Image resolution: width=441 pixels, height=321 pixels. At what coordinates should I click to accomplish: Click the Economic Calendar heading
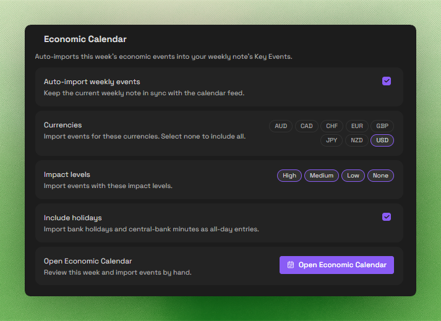[85, 39]
